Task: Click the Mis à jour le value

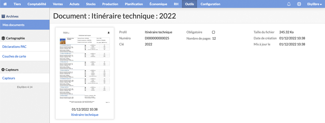Action: [292, 44]
